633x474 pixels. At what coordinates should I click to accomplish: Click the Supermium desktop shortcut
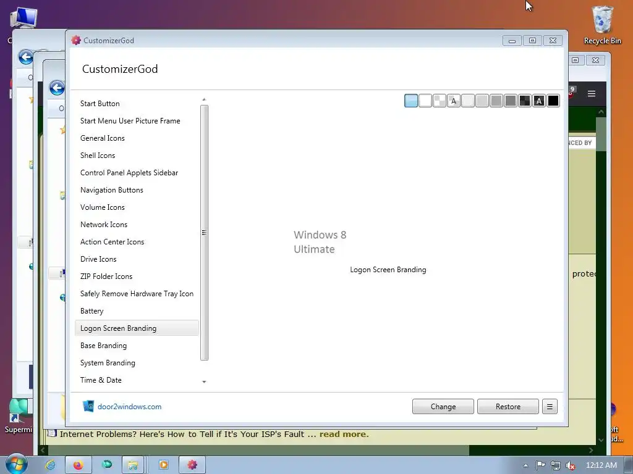18,417
